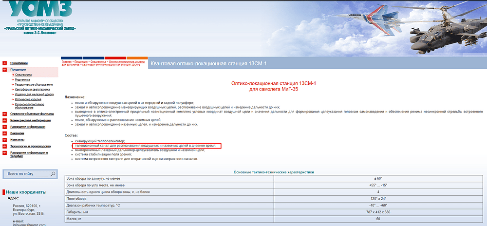This screenshot has height=226, width=487.
Task: Open Сервисно-сбытовые филиалы in the sidebar
Action: 32,113
